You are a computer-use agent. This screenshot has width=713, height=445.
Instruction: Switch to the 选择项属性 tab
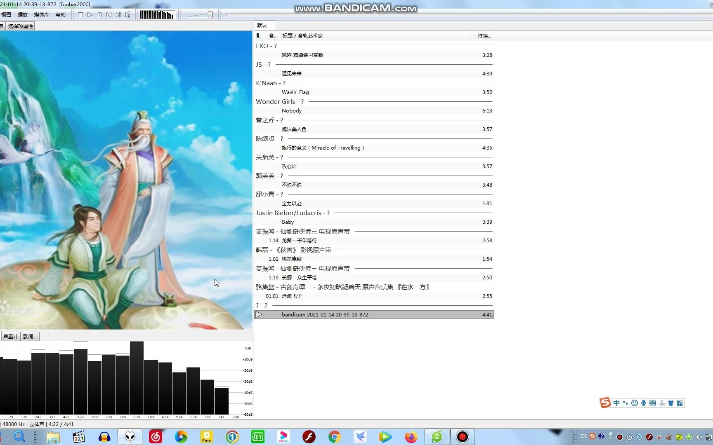point(20,26)
